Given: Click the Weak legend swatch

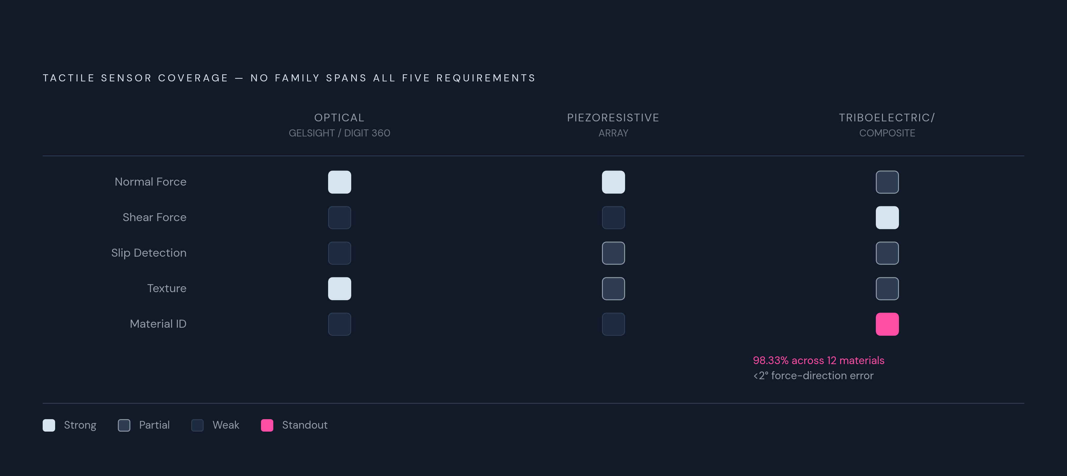Looking at the screenshot, I should click(197, 425).
